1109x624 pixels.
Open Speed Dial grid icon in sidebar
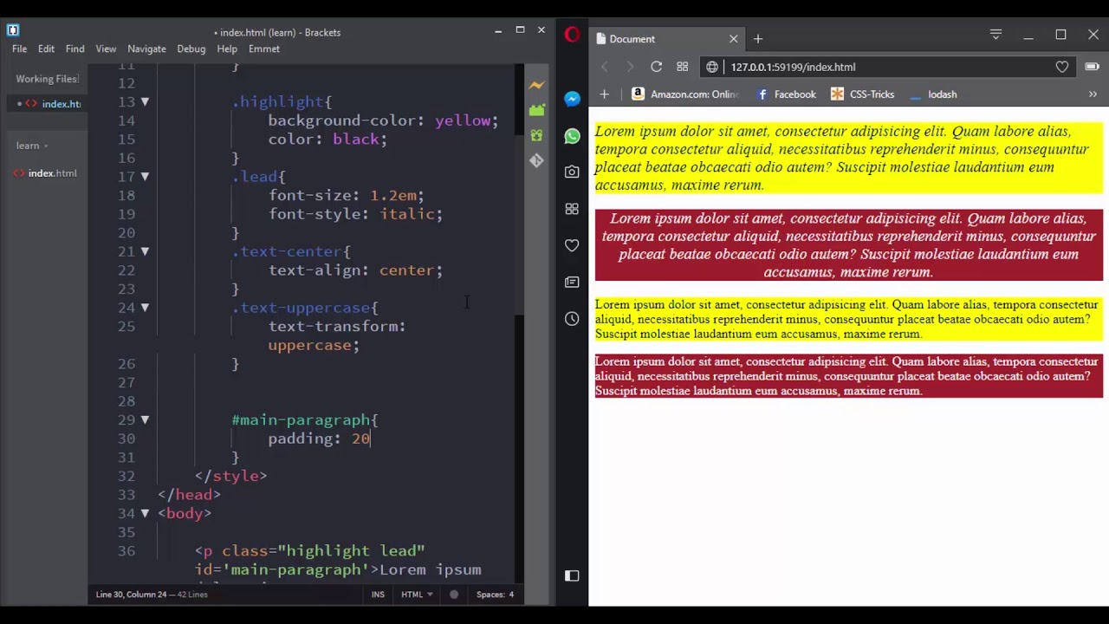(x=571, y=209)
